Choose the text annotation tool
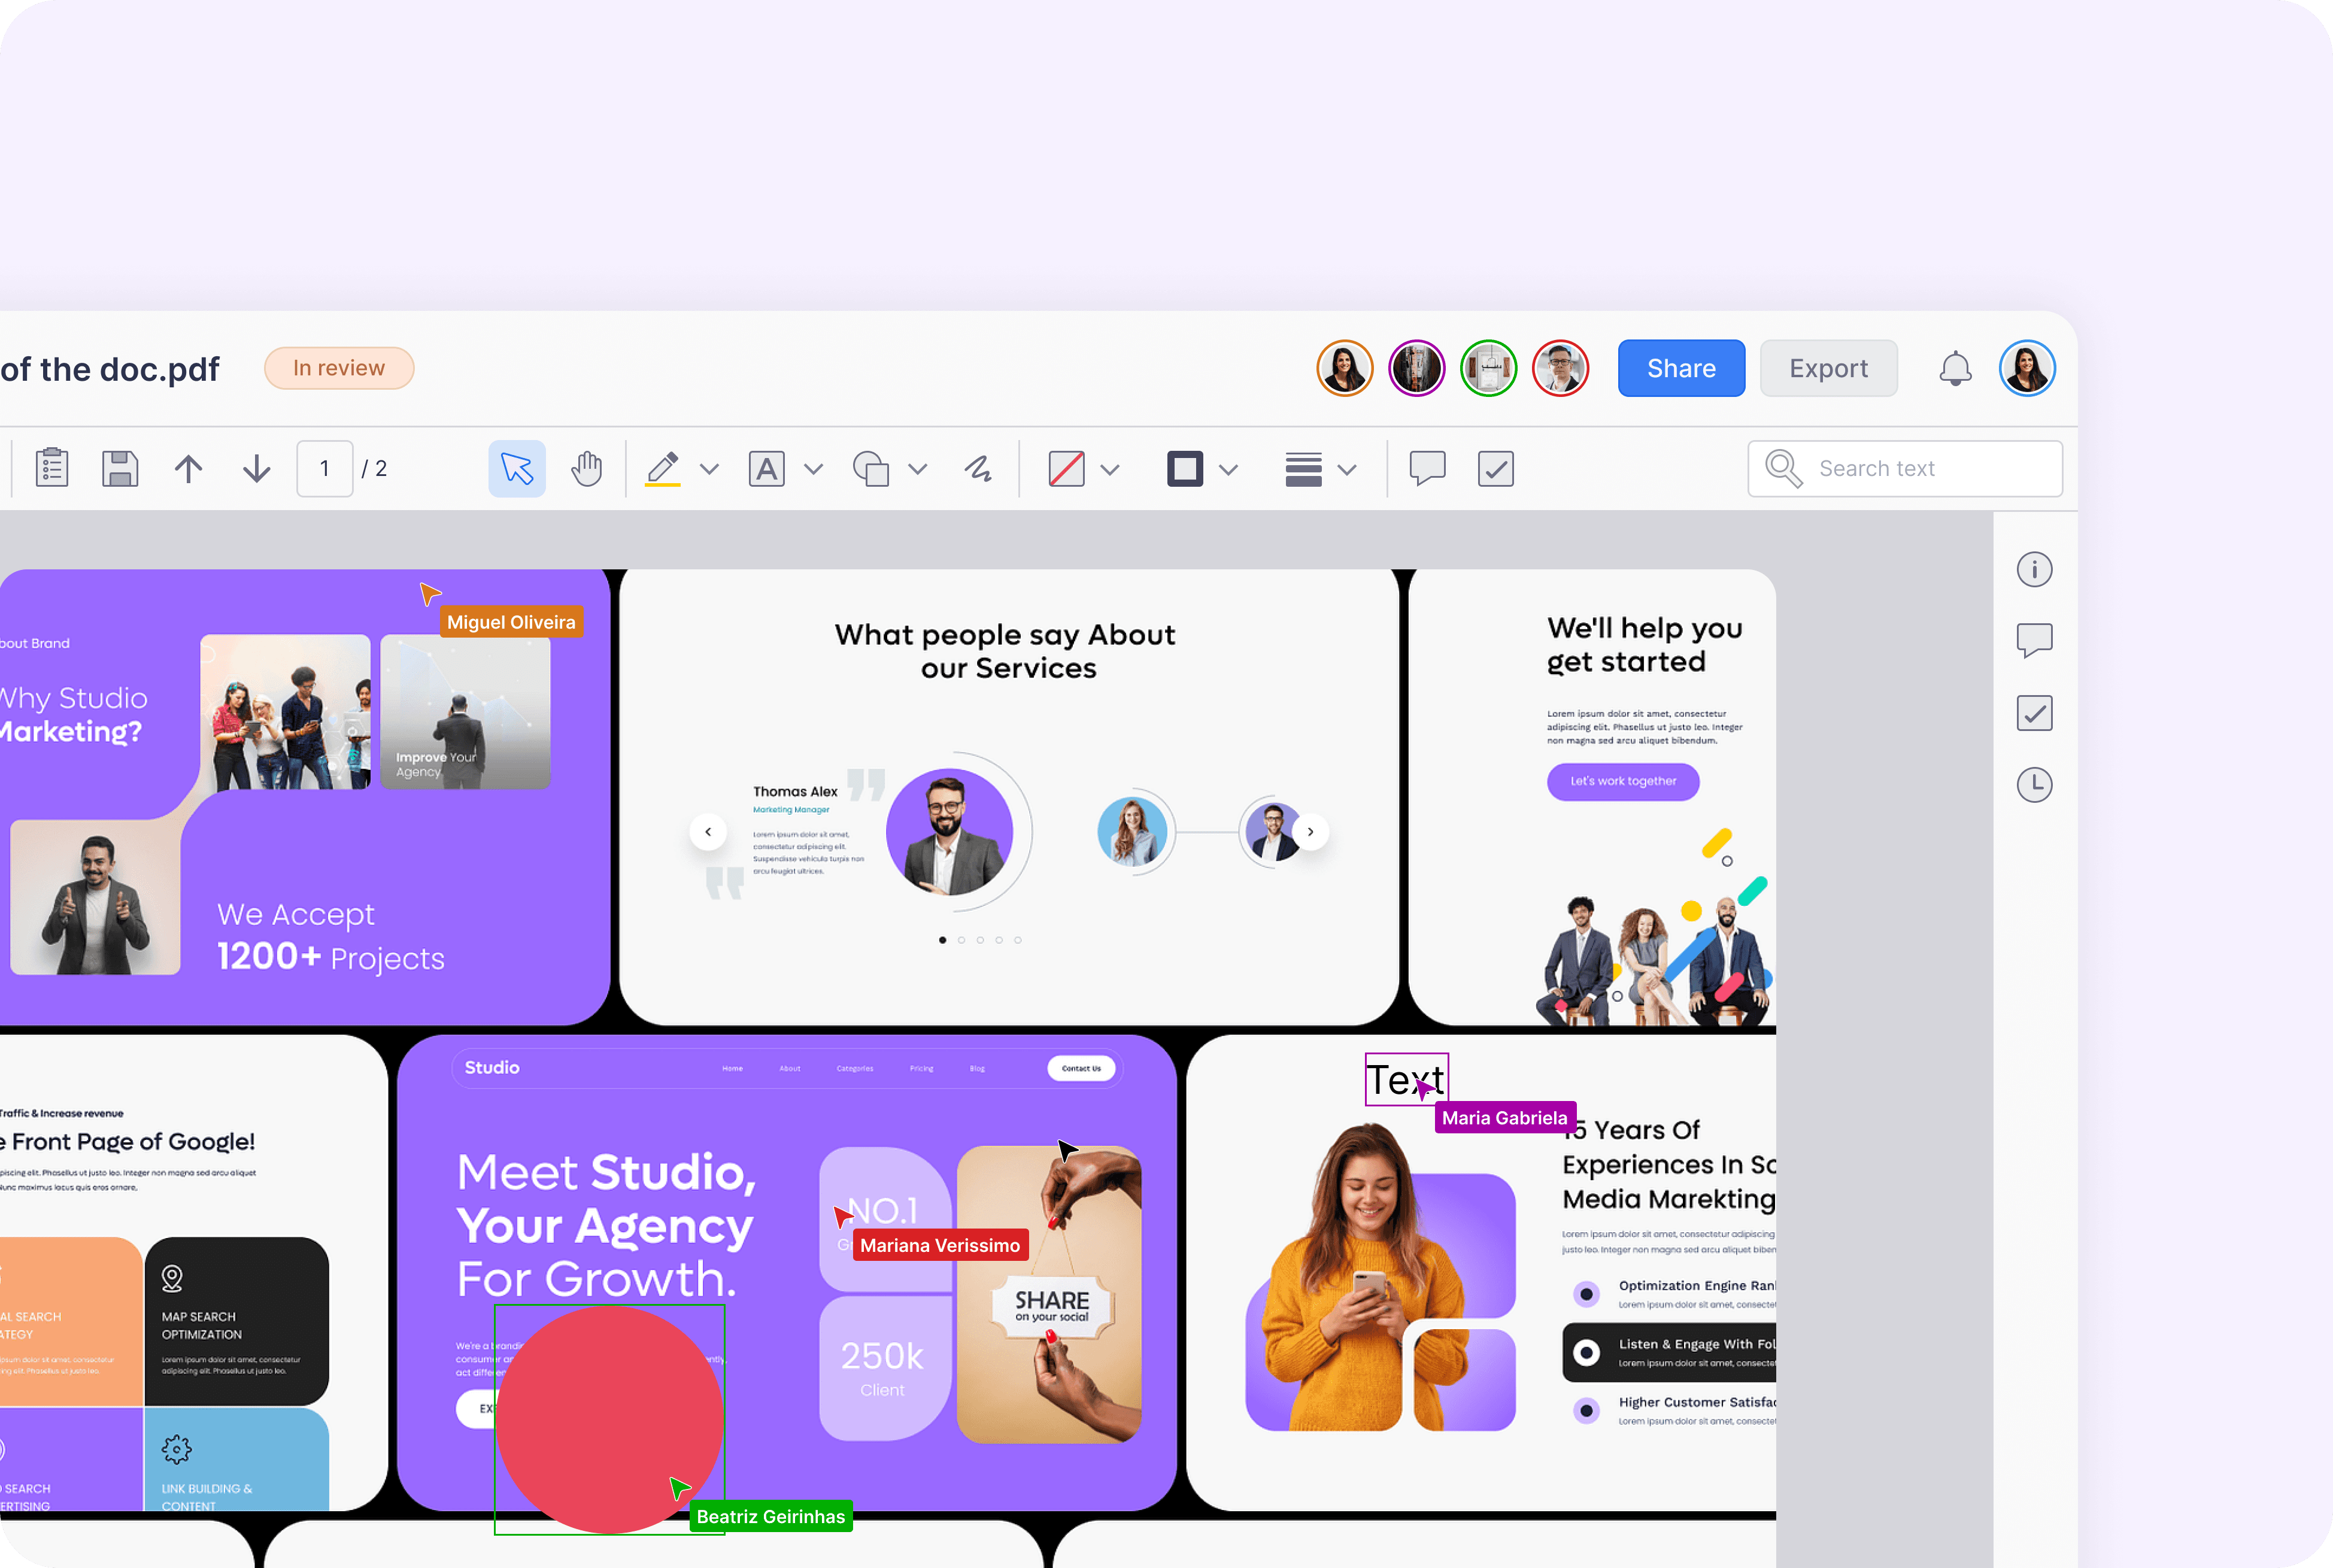 tap(767, 468)
